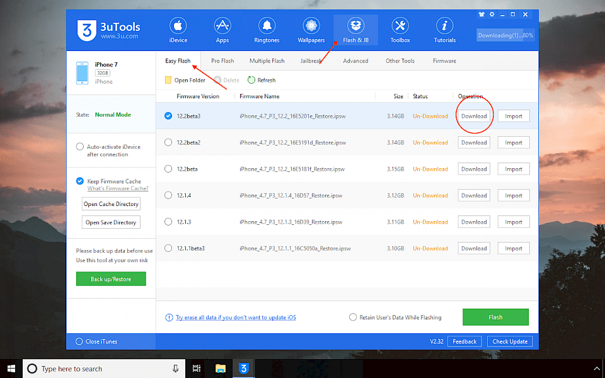Download the 12.1.3 firmware

(x=474, y=222)
